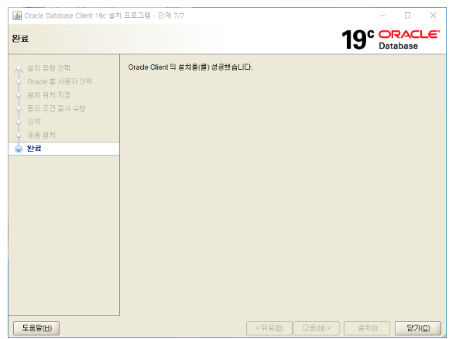Select the 요약 step in sidebar
The height and width of the screenshot is (339, 449).
pyautogui.click(x=34, y=122)
